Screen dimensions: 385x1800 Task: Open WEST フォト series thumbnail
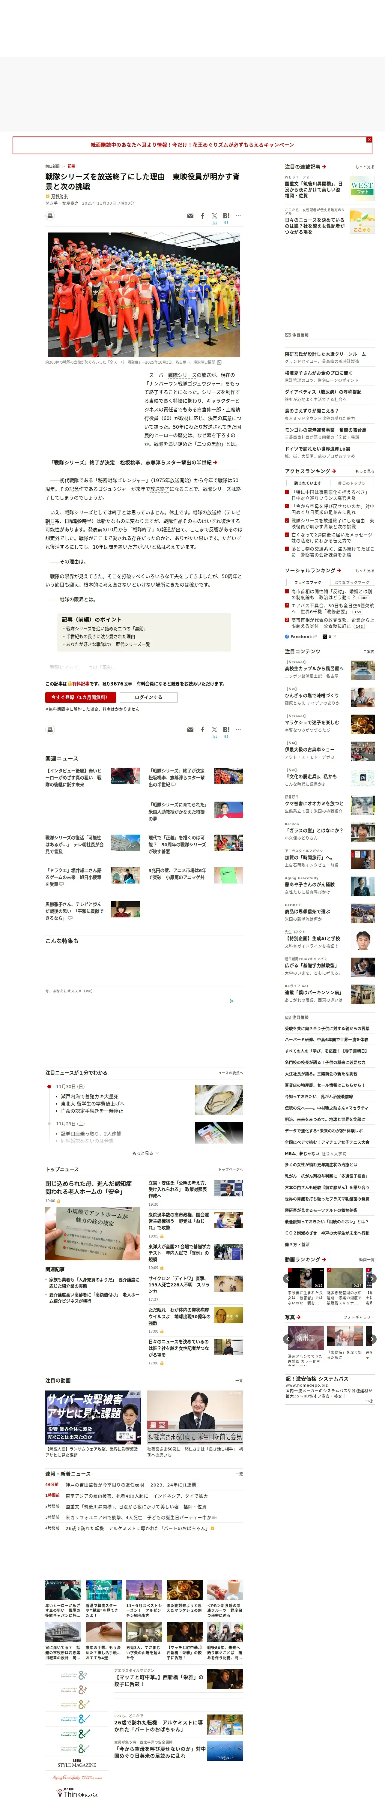(x=361, y=188)
